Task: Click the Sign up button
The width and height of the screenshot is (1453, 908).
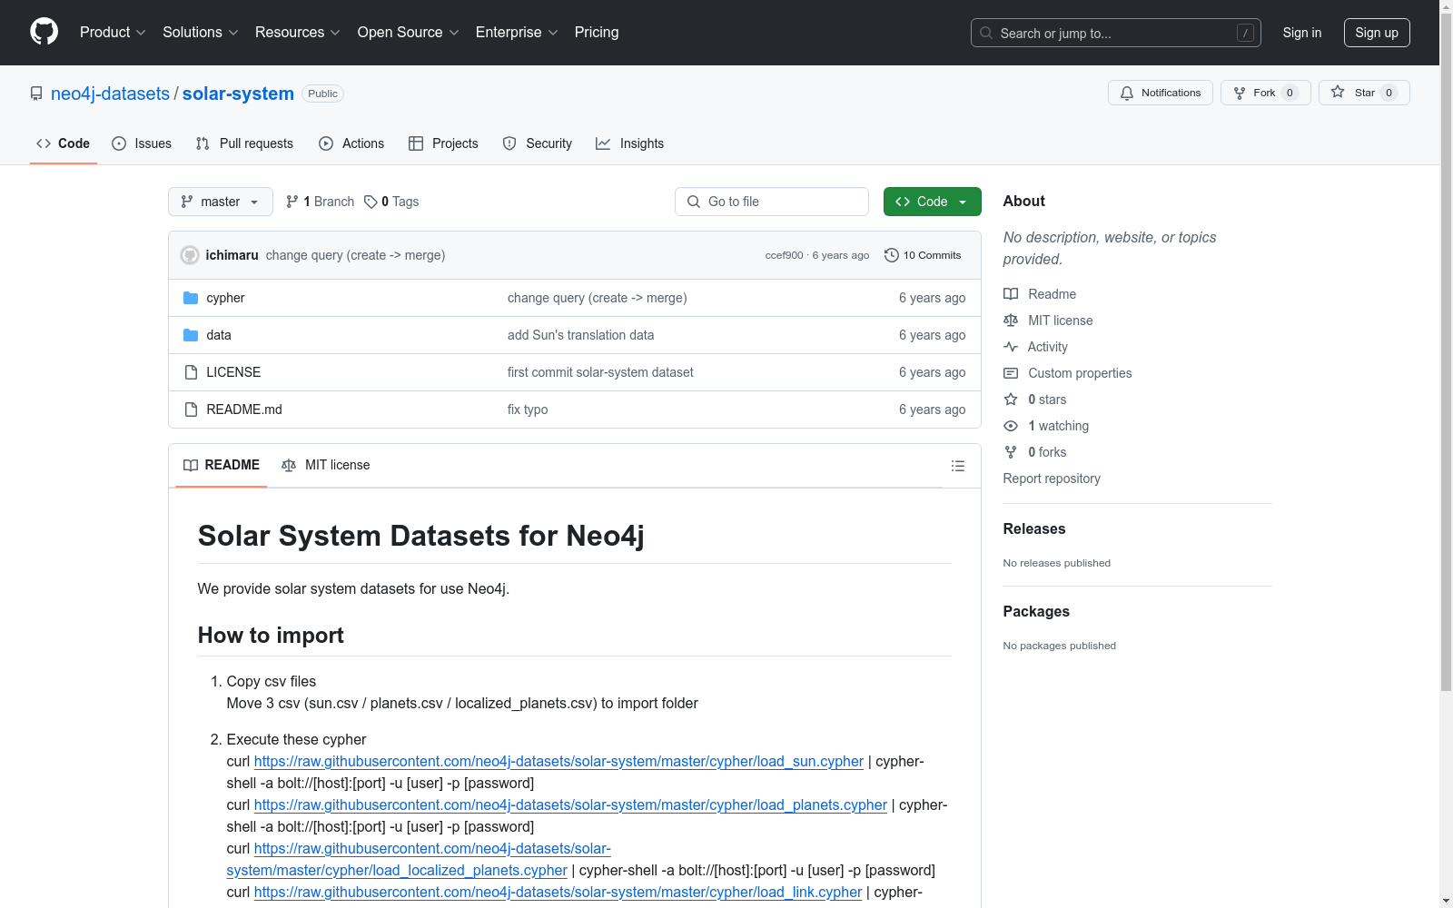Action: point(1377,33)
